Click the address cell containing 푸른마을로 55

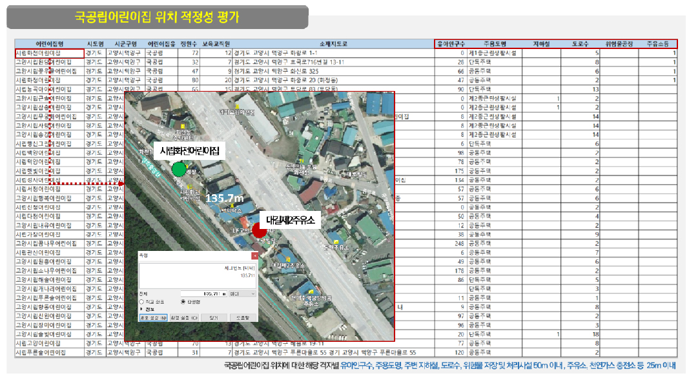point(333,352)
